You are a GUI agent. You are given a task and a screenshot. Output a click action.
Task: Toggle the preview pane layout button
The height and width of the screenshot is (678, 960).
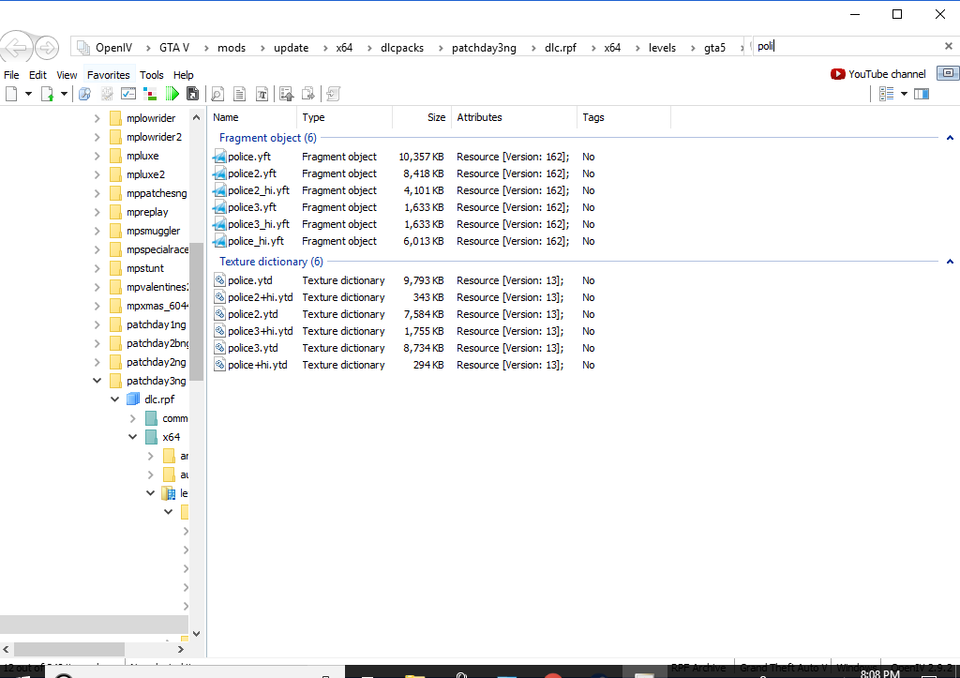point(922,94)
